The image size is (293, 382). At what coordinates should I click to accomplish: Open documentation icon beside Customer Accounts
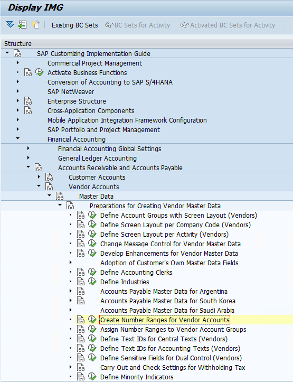pyautogui.click(x=49, y=178)
